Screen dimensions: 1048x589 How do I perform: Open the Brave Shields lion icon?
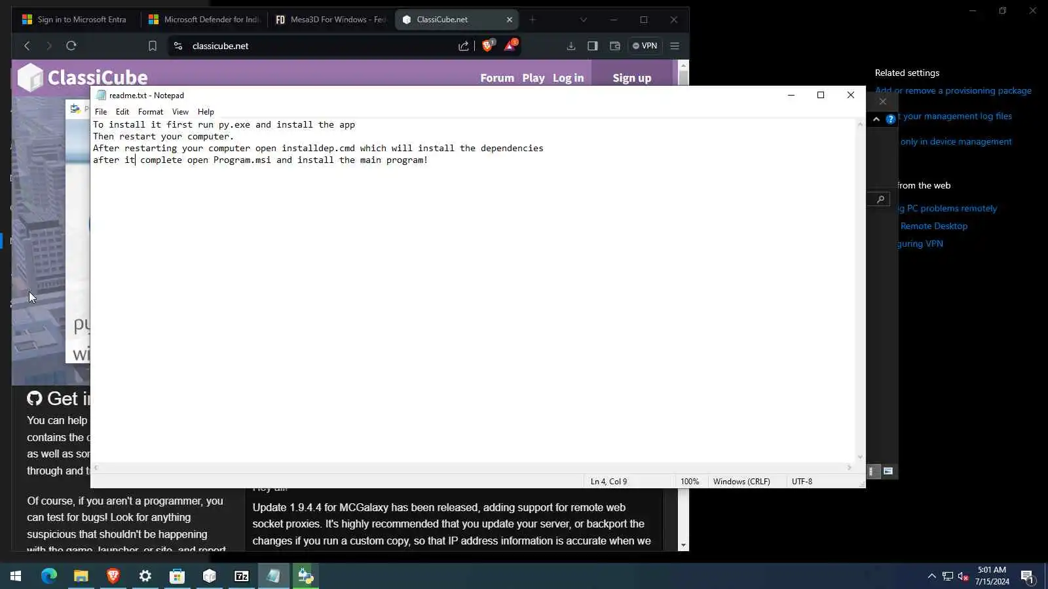(x=488, y=45)
